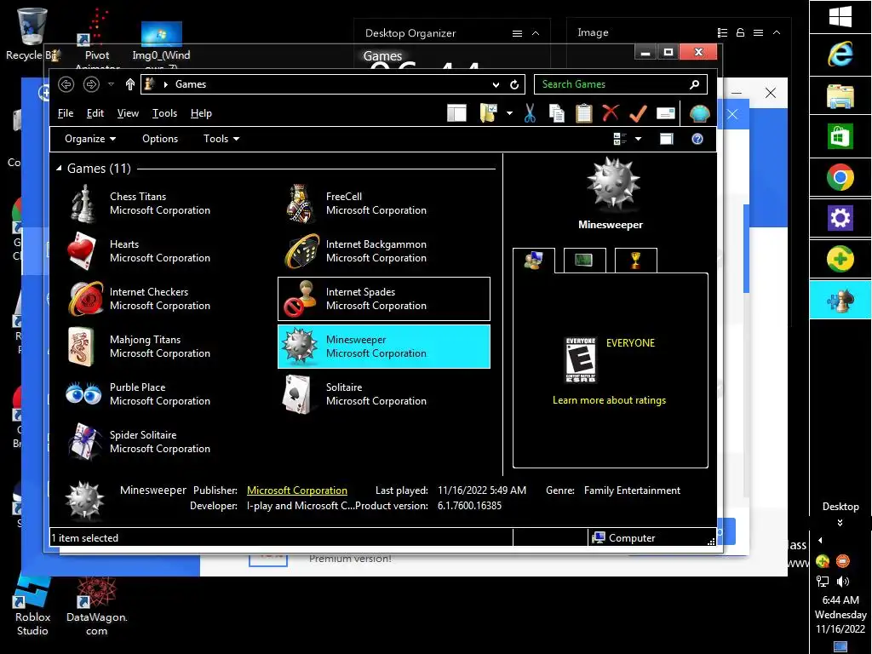Open the Tools menu in the menu bar
Screen dimensions: 872x654
pos(164,113)
